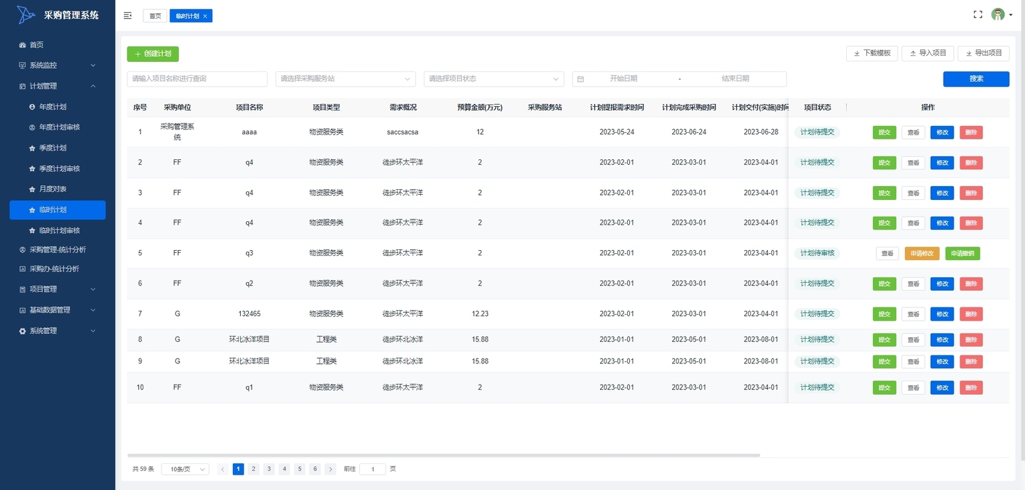Open the 请选择项目状态 dropdown
The height and width of the screenshot is (490, 1025).
[x=494, y=79]
